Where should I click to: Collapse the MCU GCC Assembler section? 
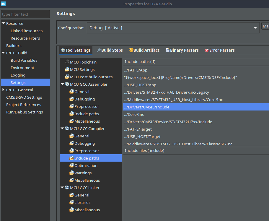[62, 84]
